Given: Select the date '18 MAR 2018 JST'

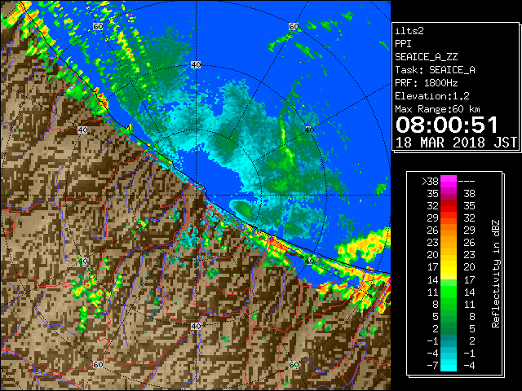Looking at the screenshot, I should pos(456,143).
